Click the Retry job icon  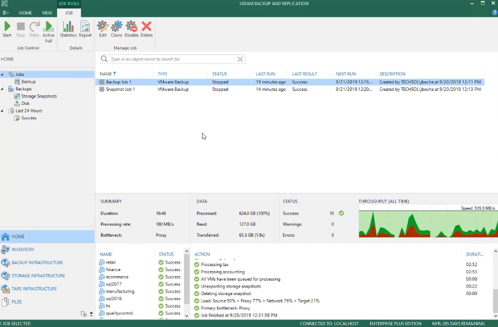34,29
